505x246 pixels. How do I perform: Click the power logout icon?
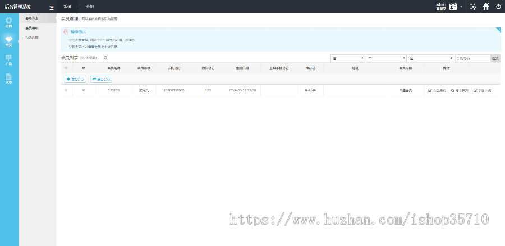pos(499,6)
